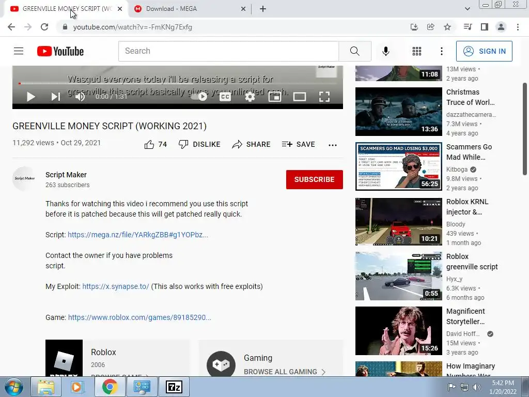529x397 pixels.
Task: Open YouTube settings three-dot menu
Action: (442, 51)
